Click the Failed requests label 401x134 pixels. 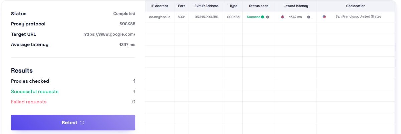click(x=29, y=102)
